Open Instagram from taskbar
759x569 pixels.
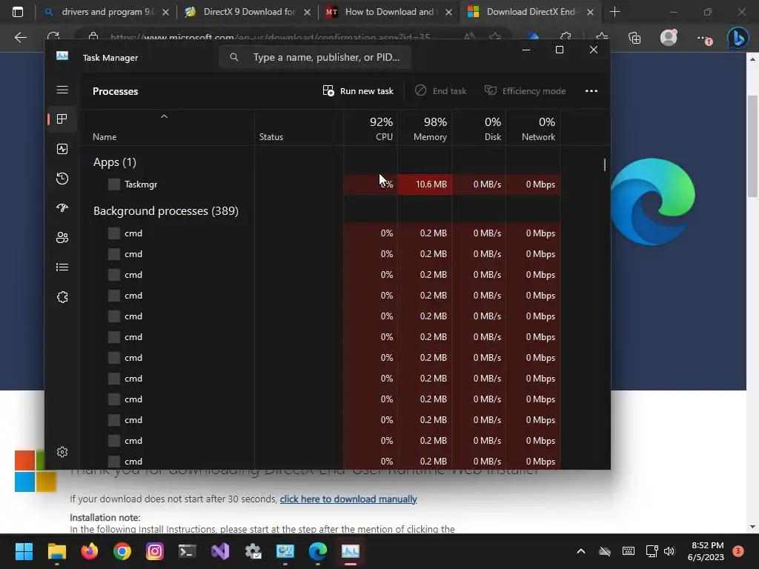pyautogui.click(x=154, y=551)
